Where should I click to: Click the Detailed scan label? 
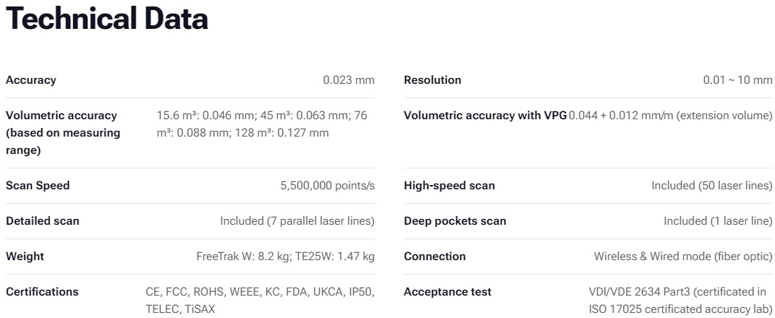43,221
